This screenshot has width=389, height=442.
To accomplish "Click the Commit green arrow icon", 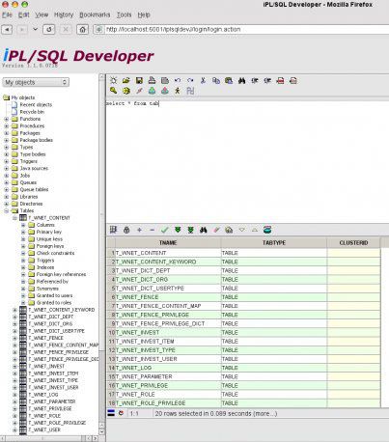I will click(x=152, y=91).
